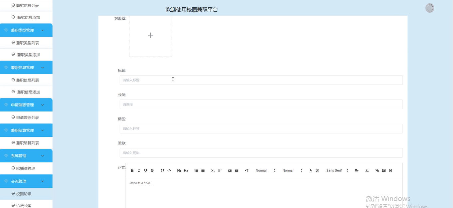This screenshot has width=453, height=208.
Task: Toggle strikethrough formatting in editor
Action: (x=152, y=170)
